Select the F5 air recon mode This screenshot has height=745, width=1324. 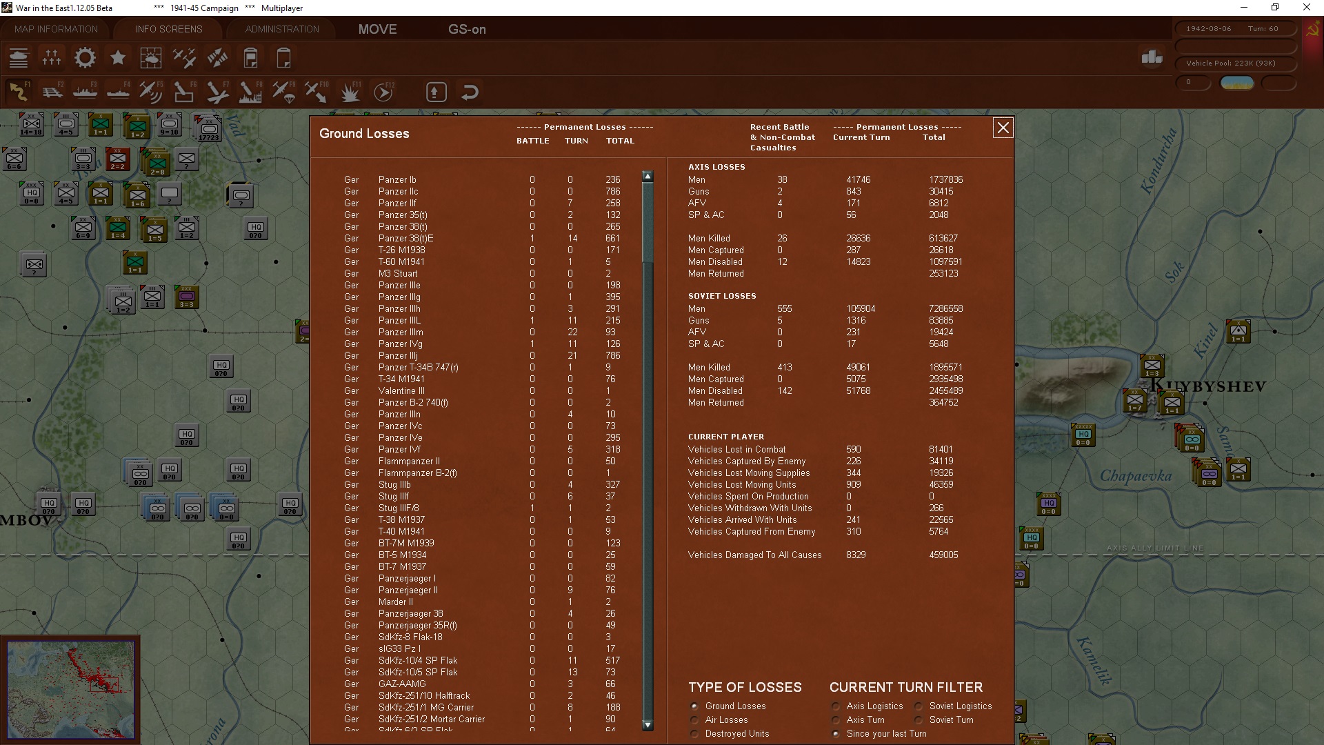click(x=151, y=92)
